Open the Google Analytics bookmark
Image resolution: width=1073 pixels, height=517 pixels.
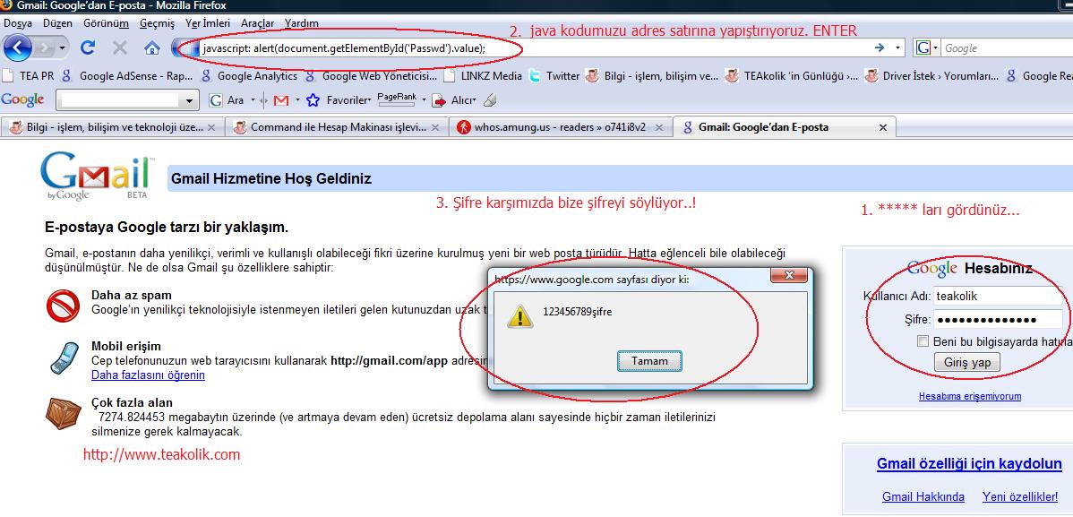pos(249,76)
